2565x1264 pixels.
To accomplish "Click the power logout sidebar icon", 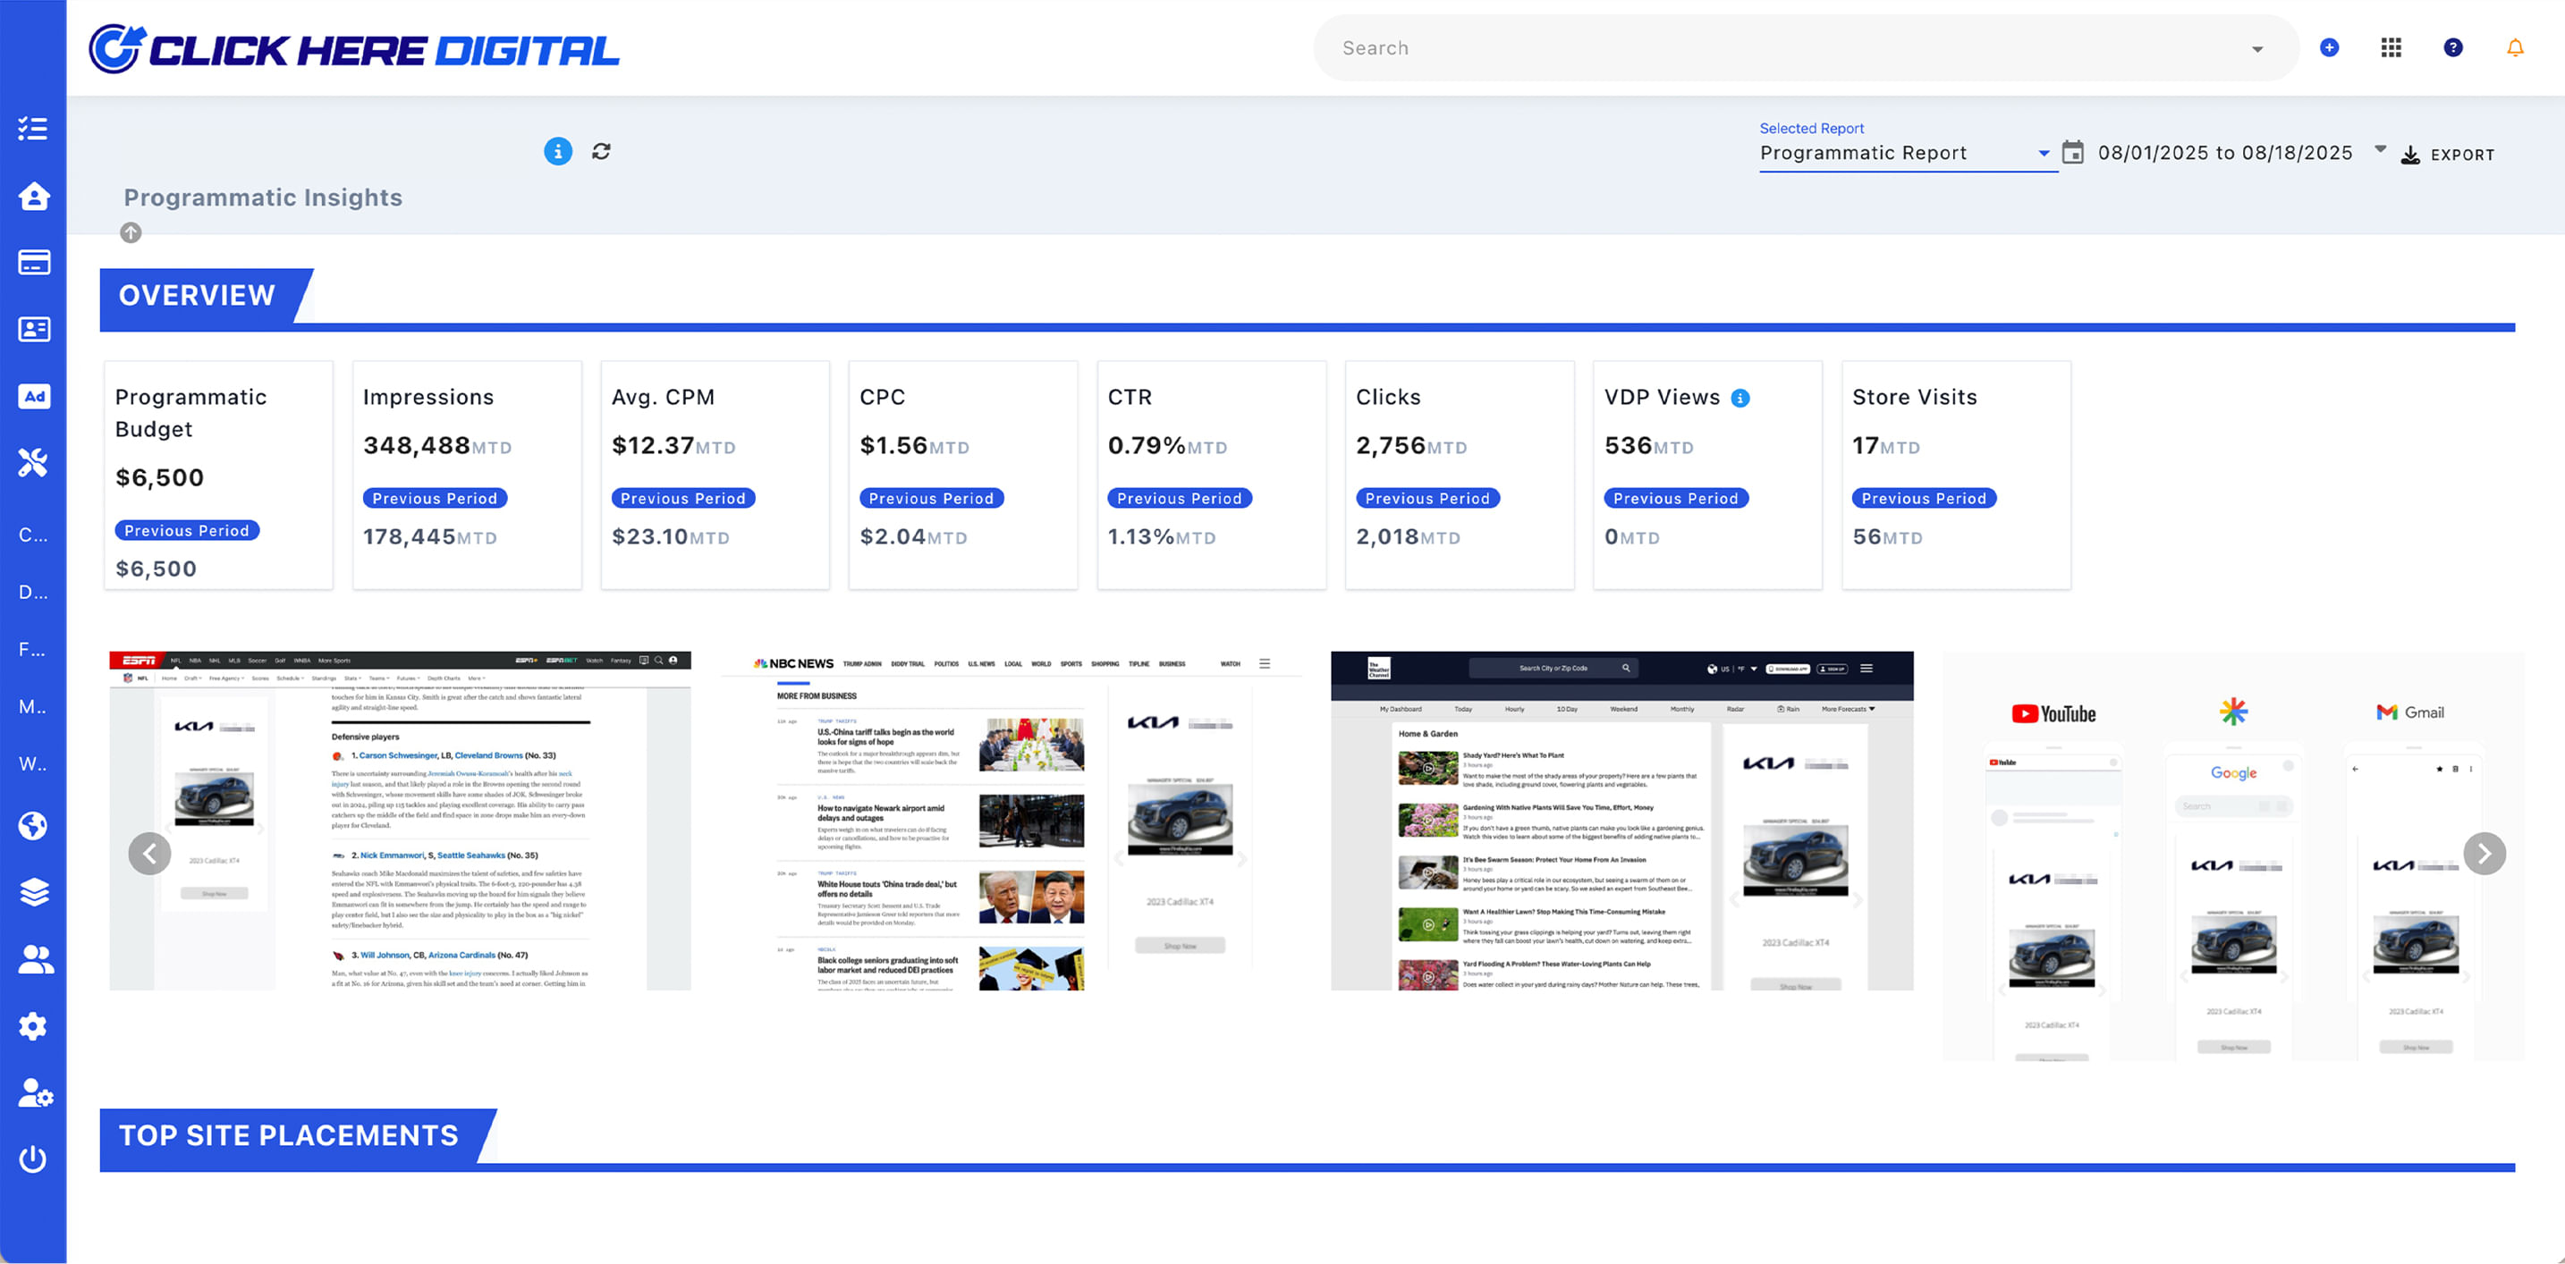I will pos(33,1159).
